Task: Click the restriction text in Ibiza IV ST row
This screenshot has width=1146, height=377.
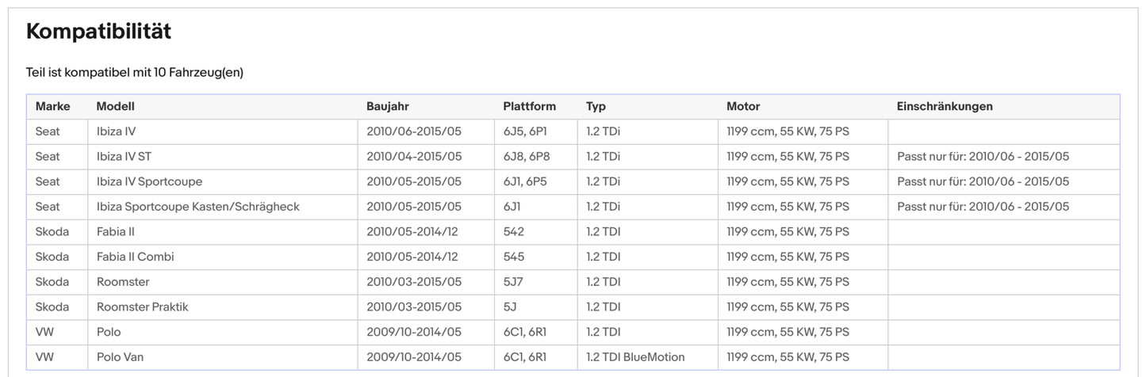Action: (983, 157)
